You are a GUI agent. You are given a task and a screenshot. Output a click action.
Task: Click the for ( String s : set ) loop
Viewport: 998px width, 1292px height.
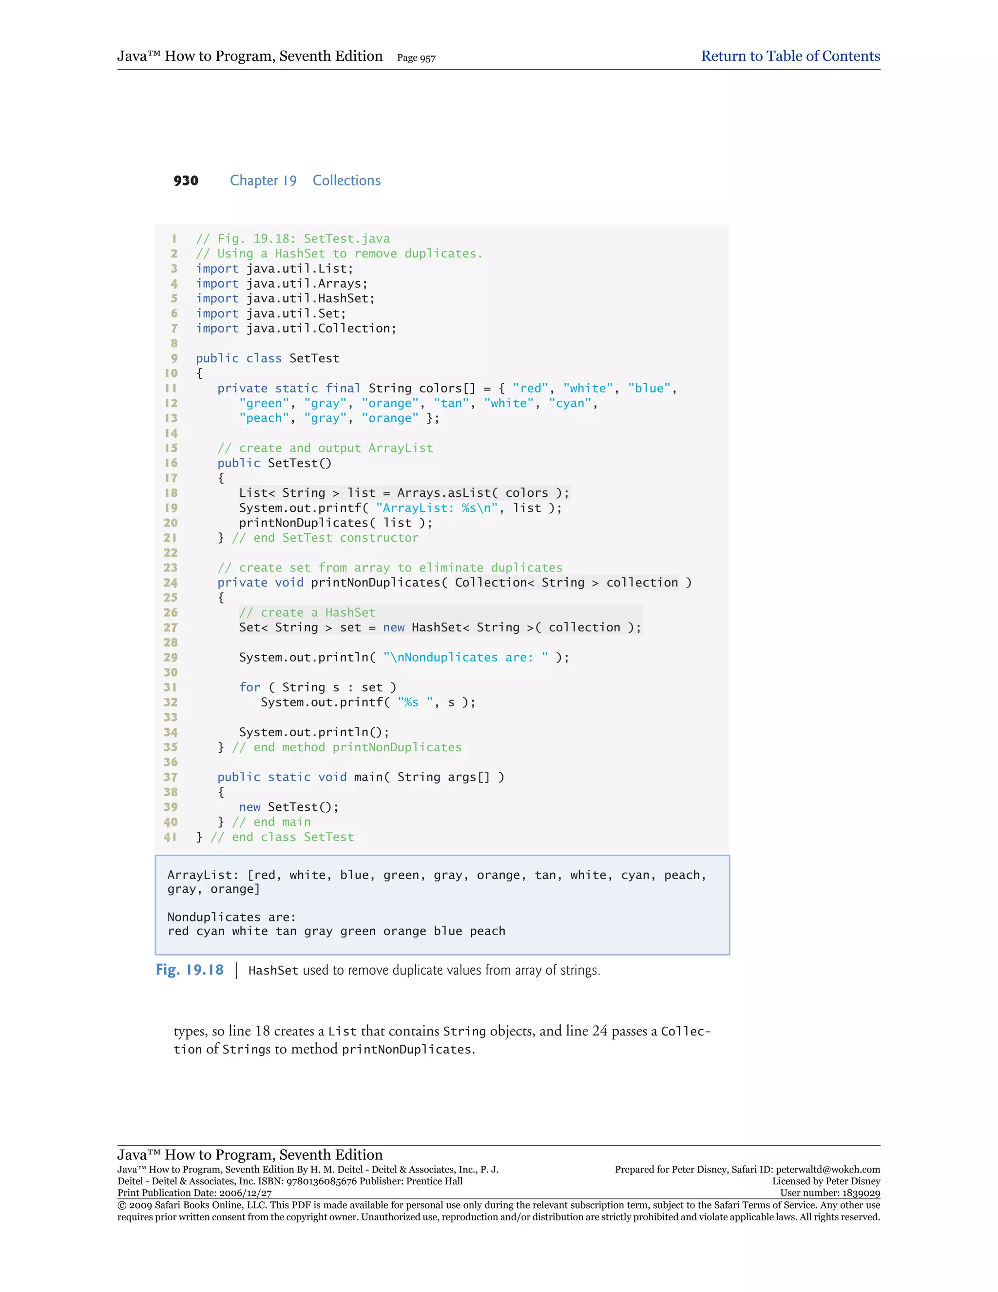pyautogui.click(x=318, y=687)
